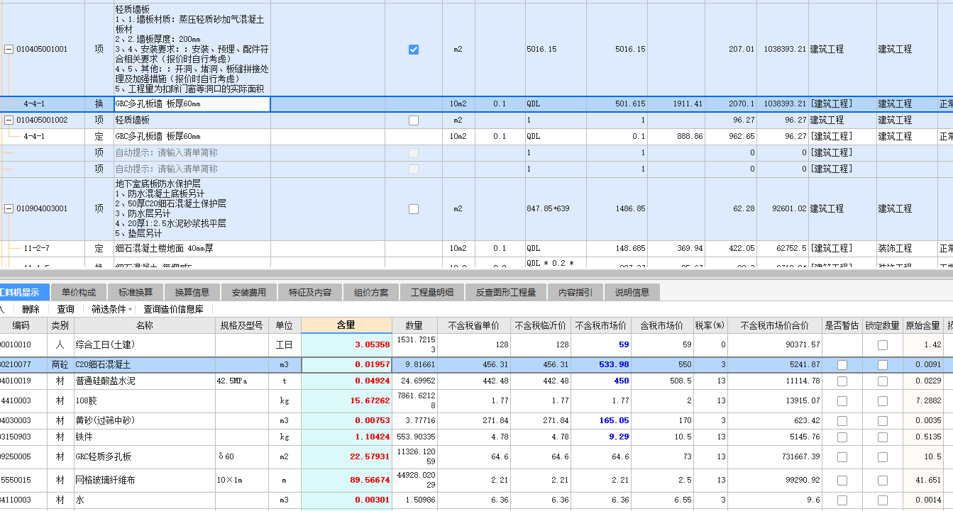The image size is (953, 511).
Task: Open the 说明信息 tab
Action: (x=632, y=292)
